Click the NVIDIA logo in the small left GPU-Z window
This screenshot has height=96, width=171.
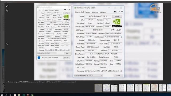66,18
